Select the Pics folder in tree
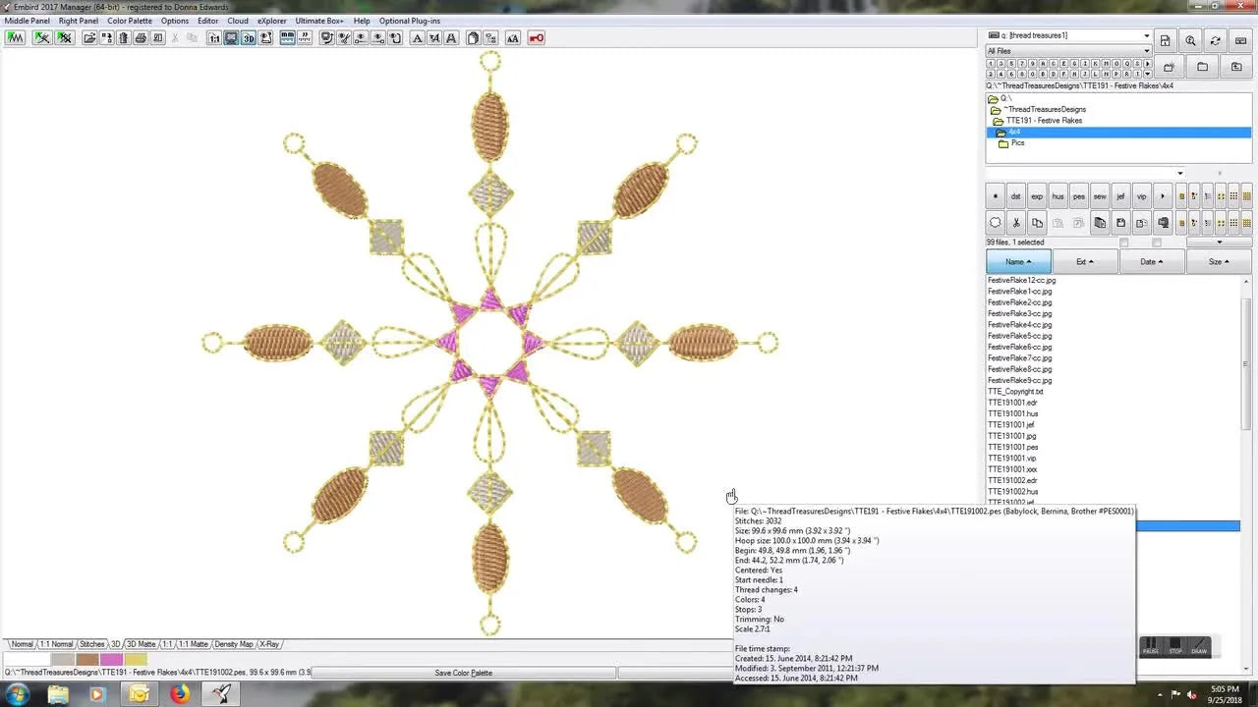Screen dimensions: 1258x707 [x=1017, y=143]
